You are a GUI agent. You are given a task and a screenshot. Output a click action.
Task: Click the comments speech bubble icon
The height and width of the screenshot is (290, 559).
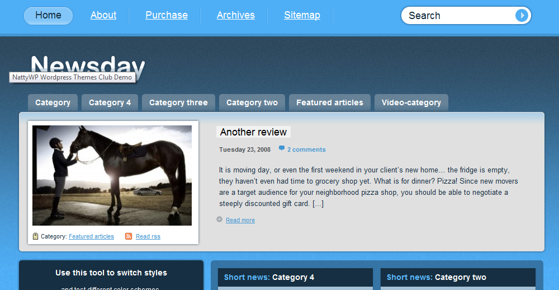(x=282, y=148)
